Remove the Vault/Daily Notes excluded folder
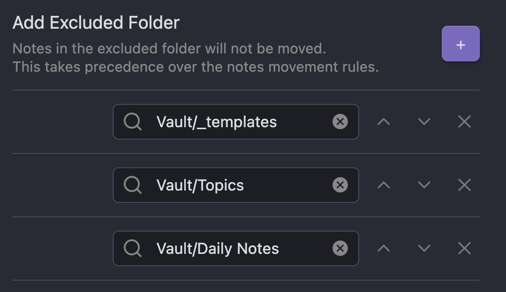Screen dimensions: 506x292 tap(464, 248)
